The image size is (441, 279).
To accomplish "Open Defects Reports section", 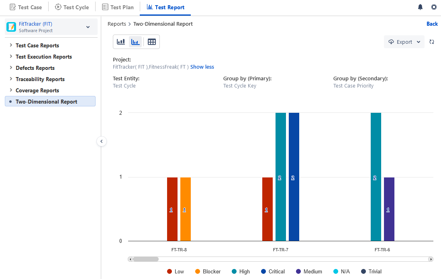I will 35,68.
